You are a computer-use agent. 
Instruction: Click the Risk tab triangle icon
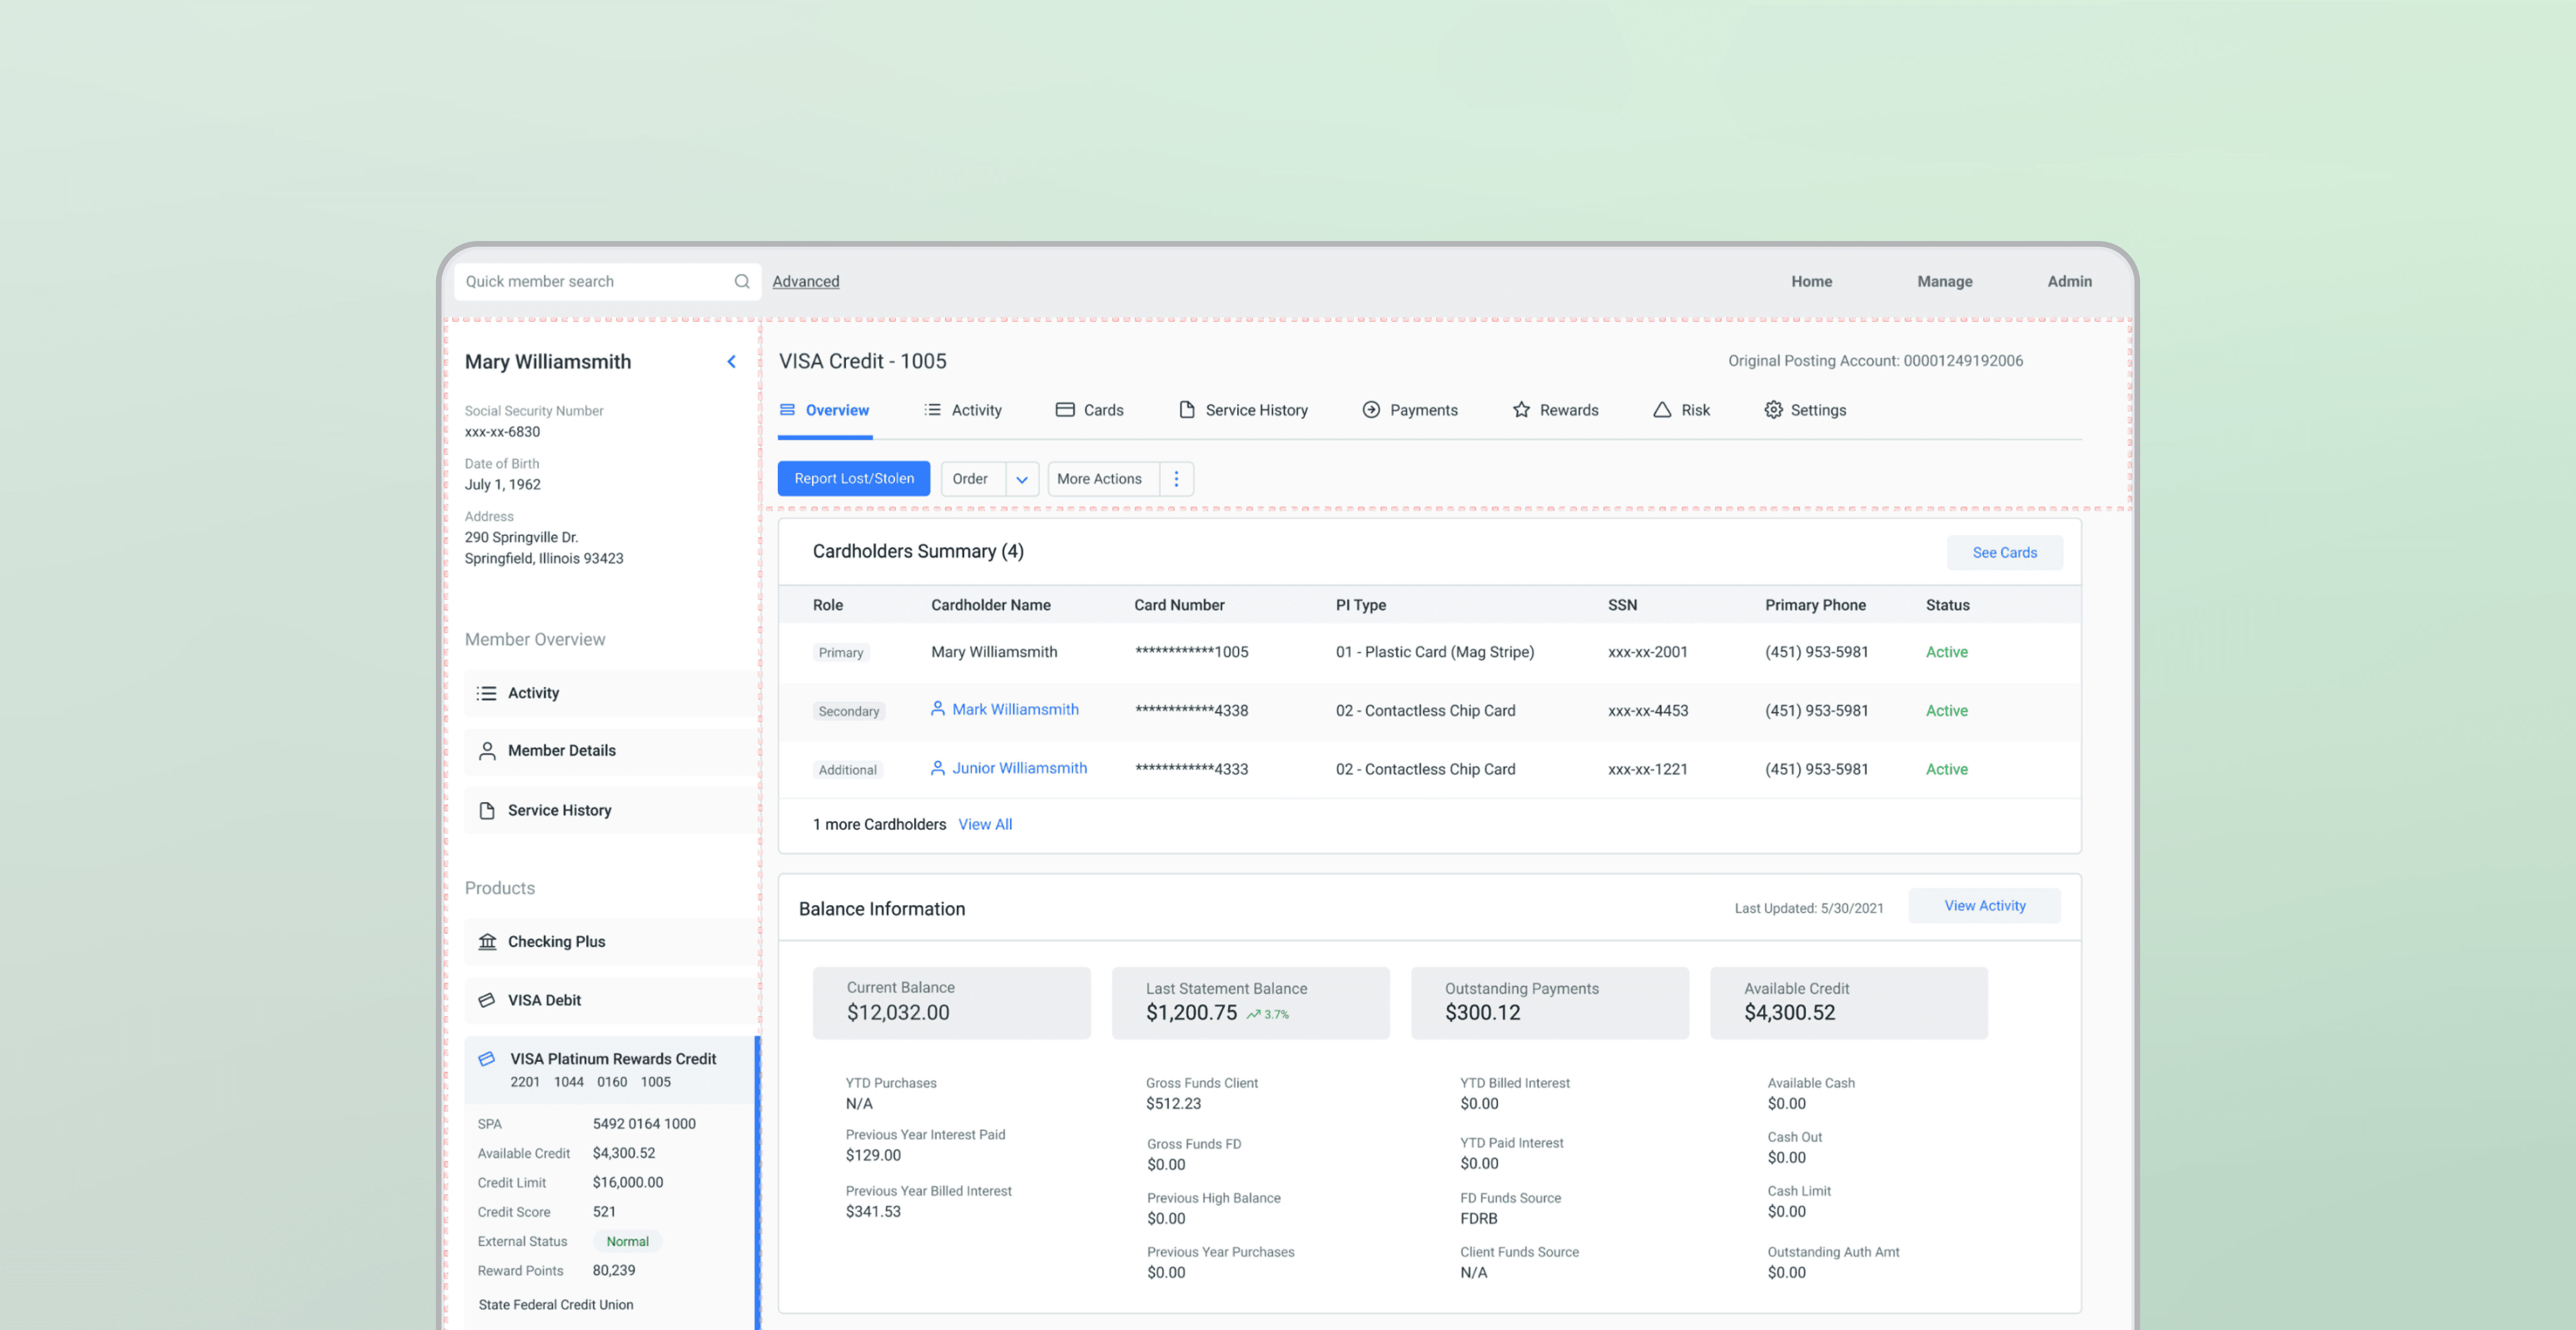click(1662, 410)
